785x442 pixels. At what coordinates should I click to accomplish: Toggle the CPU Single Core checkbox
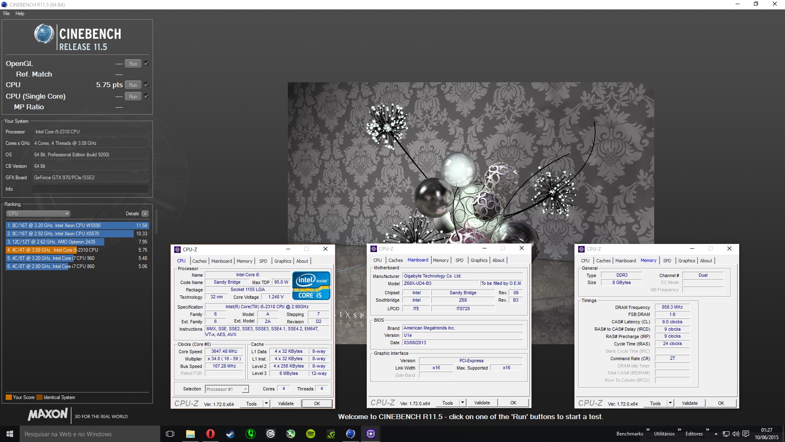click(x=147, y=96)
